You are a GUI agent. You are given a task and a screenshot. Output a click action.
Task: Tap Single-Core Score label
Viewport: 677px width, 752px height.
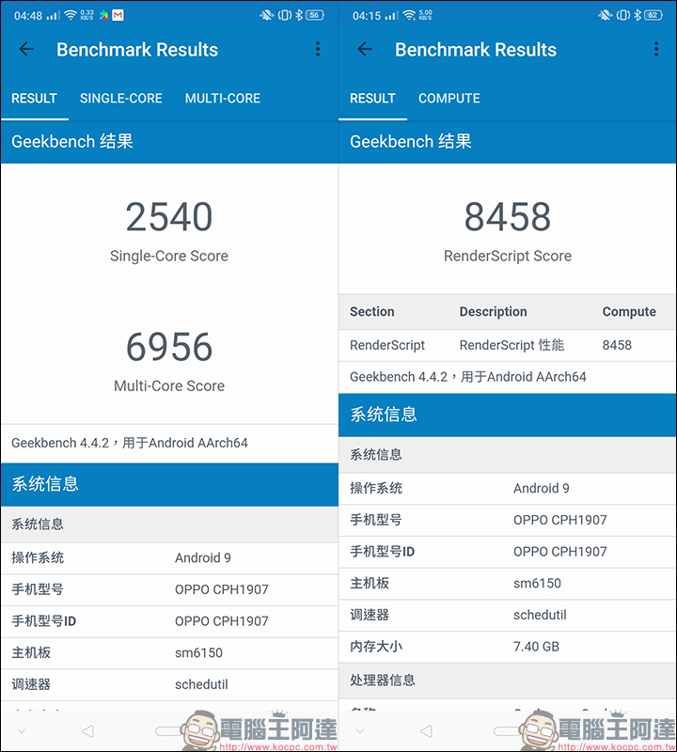(x=169, y=256)
